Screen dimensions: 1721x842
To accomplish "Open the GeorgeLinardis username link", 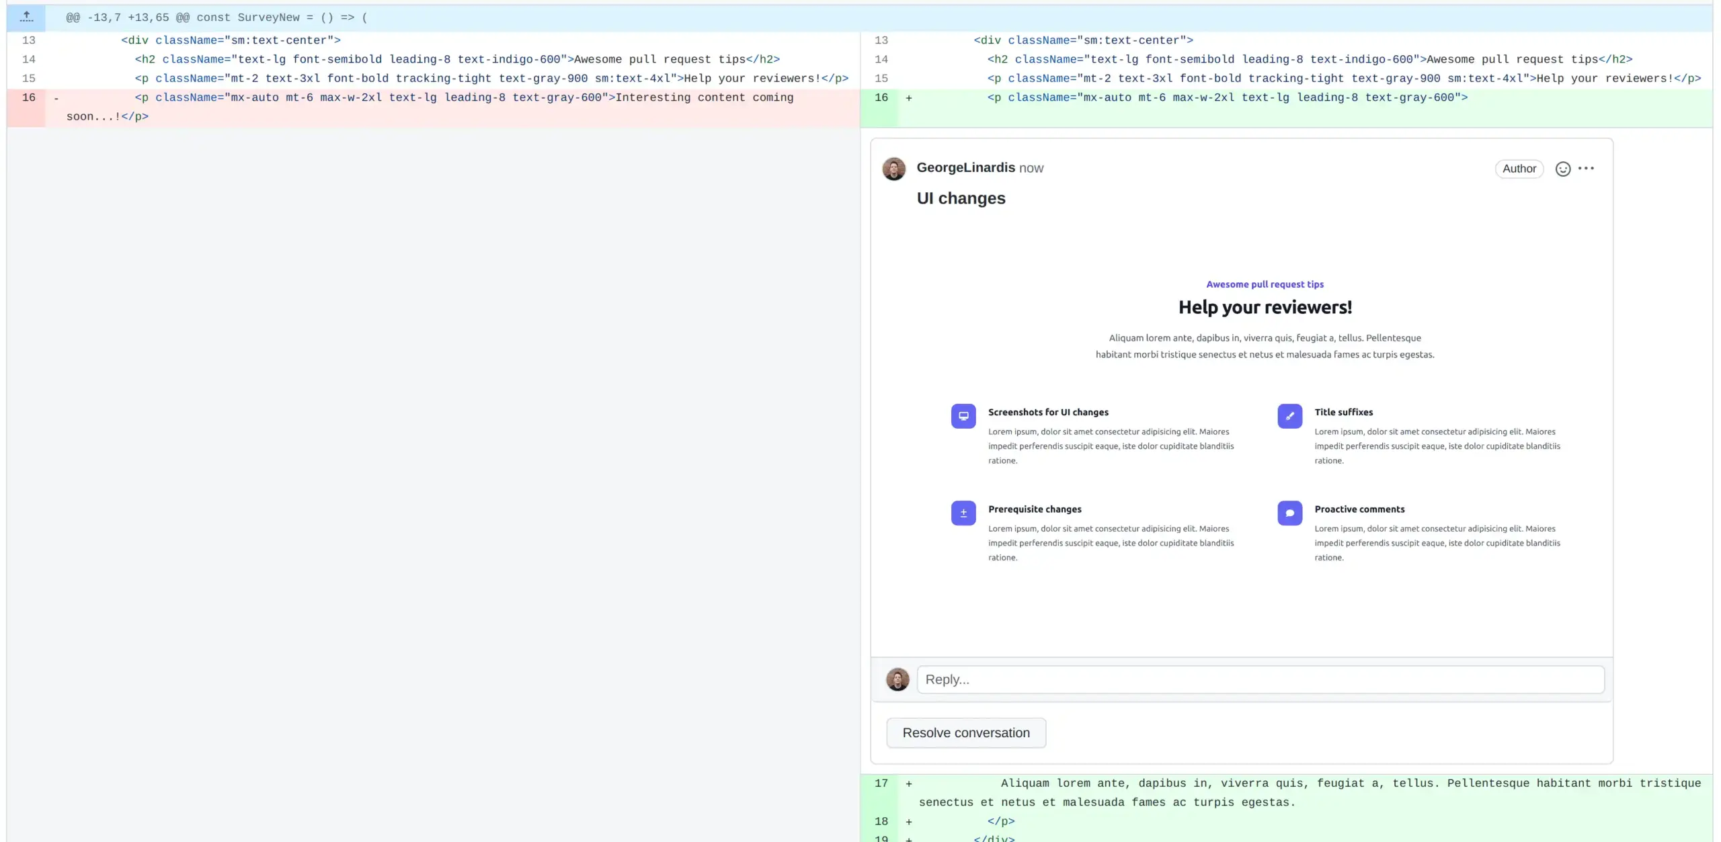I will click(x=965, y=167).
